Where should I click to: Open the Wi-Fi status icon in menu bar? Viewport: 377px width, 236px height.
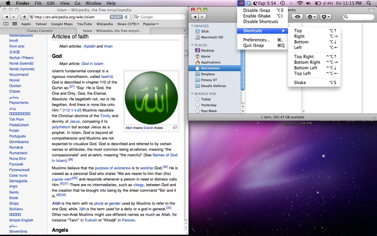click(300, 3)
